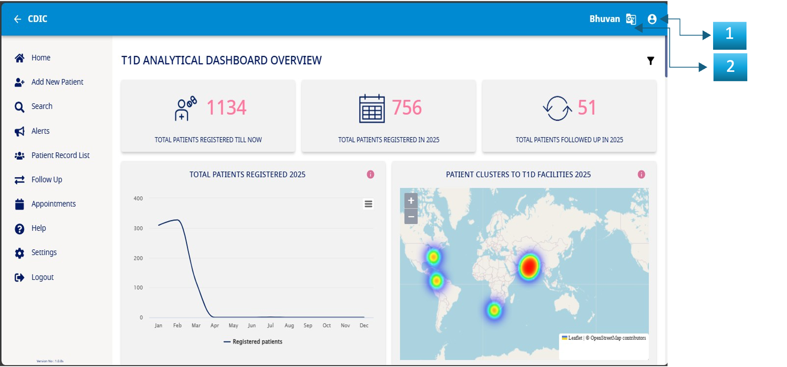Select Home from the sidebar menu
This screenshot has height=367, width=787.
coord(40,57)
